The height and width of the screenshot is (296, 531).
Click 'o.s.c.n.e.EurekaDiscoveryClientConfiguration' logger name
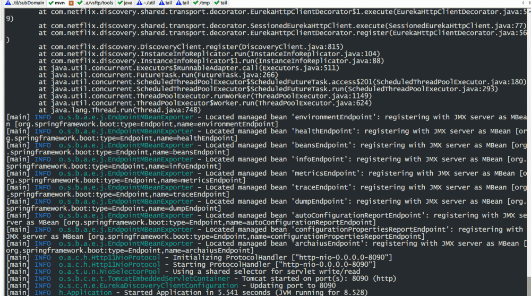click(148, 285)
